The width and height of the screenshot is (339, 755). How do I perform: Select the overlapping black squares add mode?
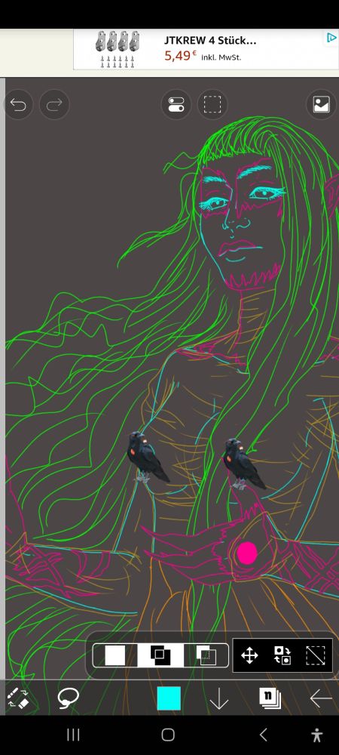click(160, 655)
